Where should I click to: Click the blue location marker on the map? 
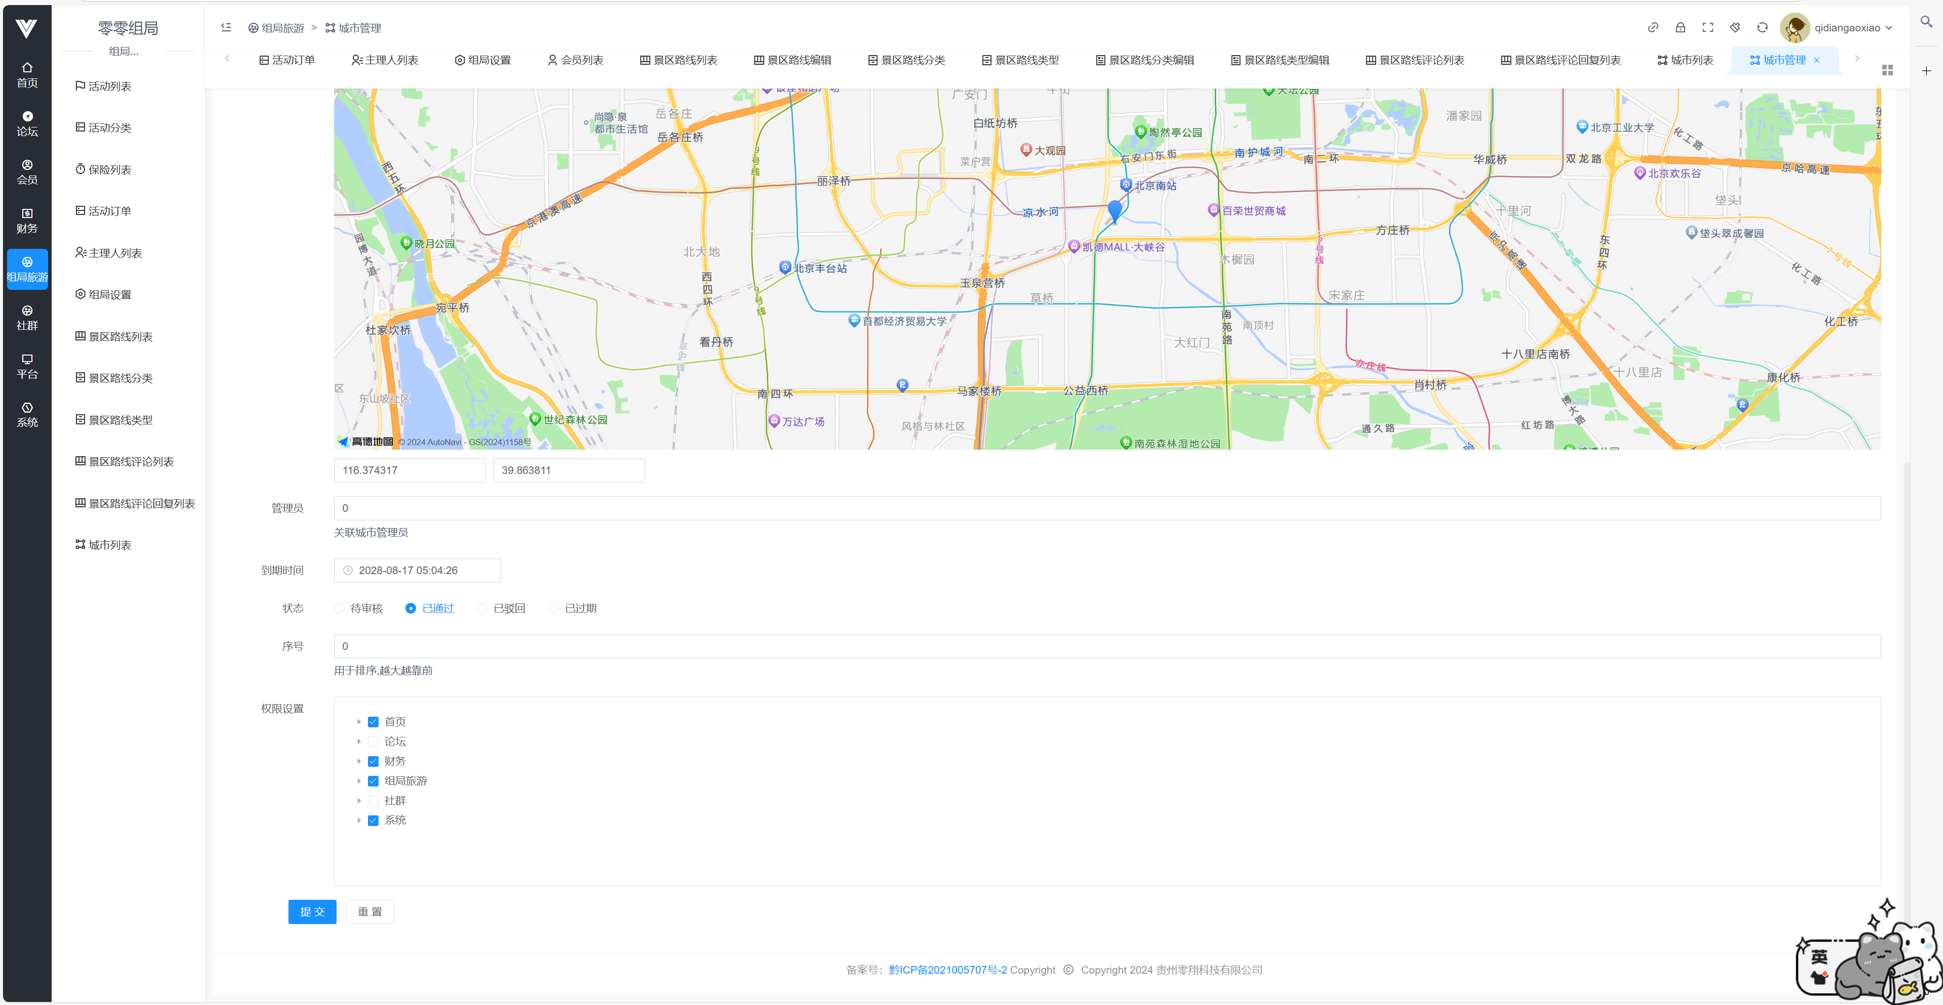point(1115,209)
